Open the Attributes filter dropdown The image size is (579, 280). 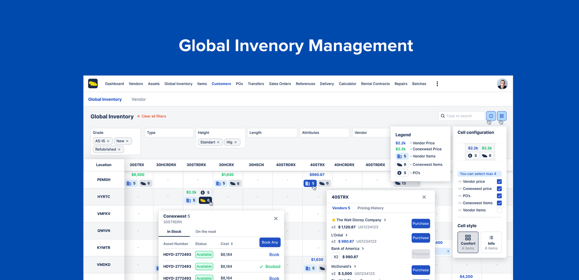click(x=324, y=132)
